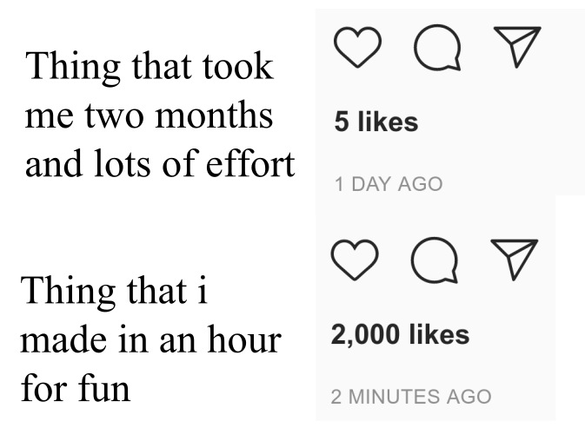View who liked the 5 likes post
Viewport: 585px width, 428px height.
click(376, 122)
